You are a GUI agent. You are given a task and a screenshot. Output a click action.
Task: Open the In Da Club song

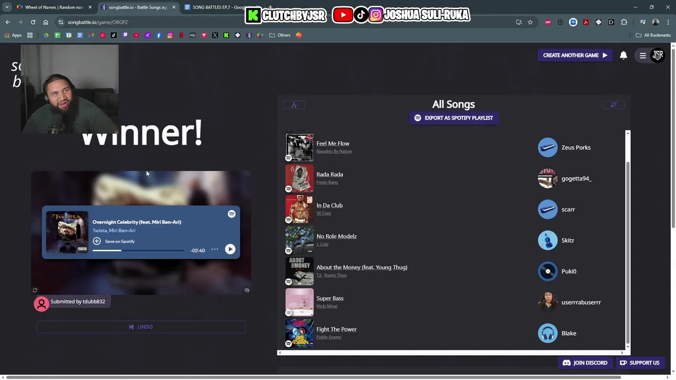click(x=330, y=205)
